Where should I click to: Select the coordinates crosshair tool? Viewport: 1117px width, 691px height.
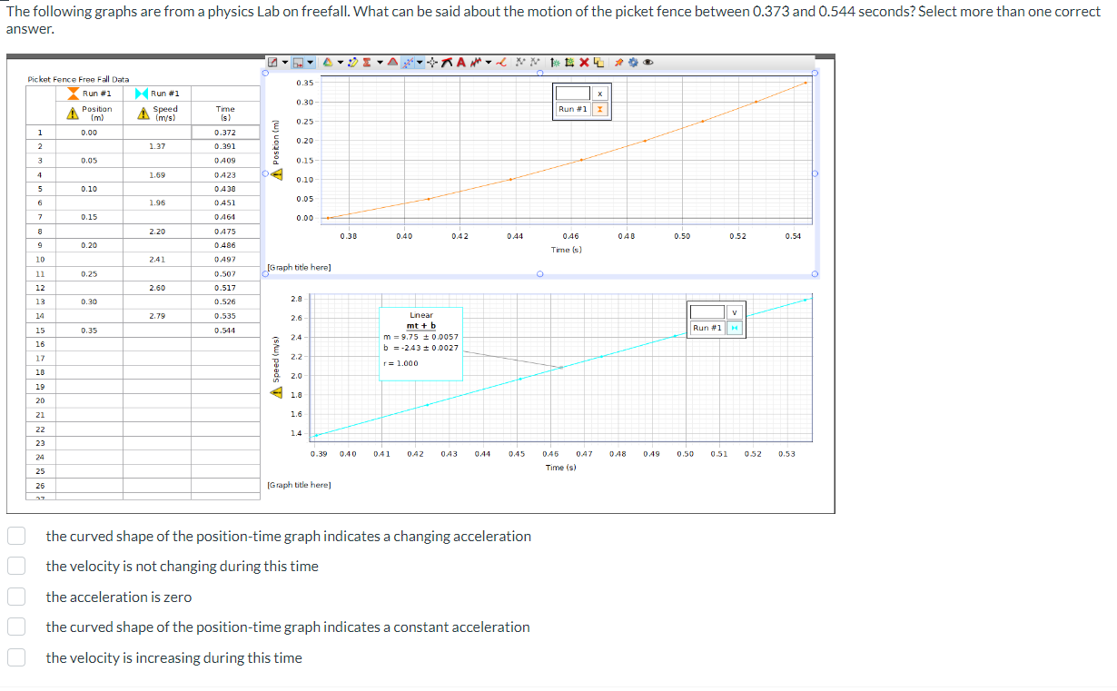(x=432, y=63)
